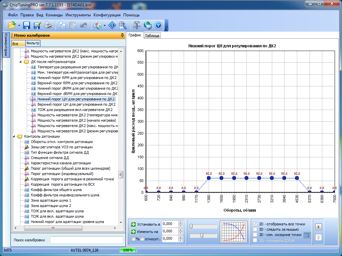Image resolution: width=342 pixels, height=256 pixels.
Task: Open the dropdown arrow beside the open-folder icon
Action: point(19,25)
